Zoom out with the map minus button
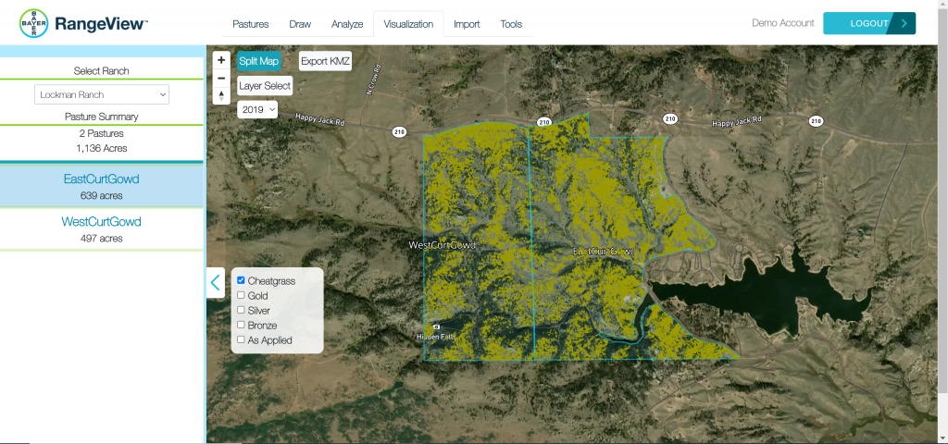The height and width of the screenshot is (444, 948). tap(221, 78)
